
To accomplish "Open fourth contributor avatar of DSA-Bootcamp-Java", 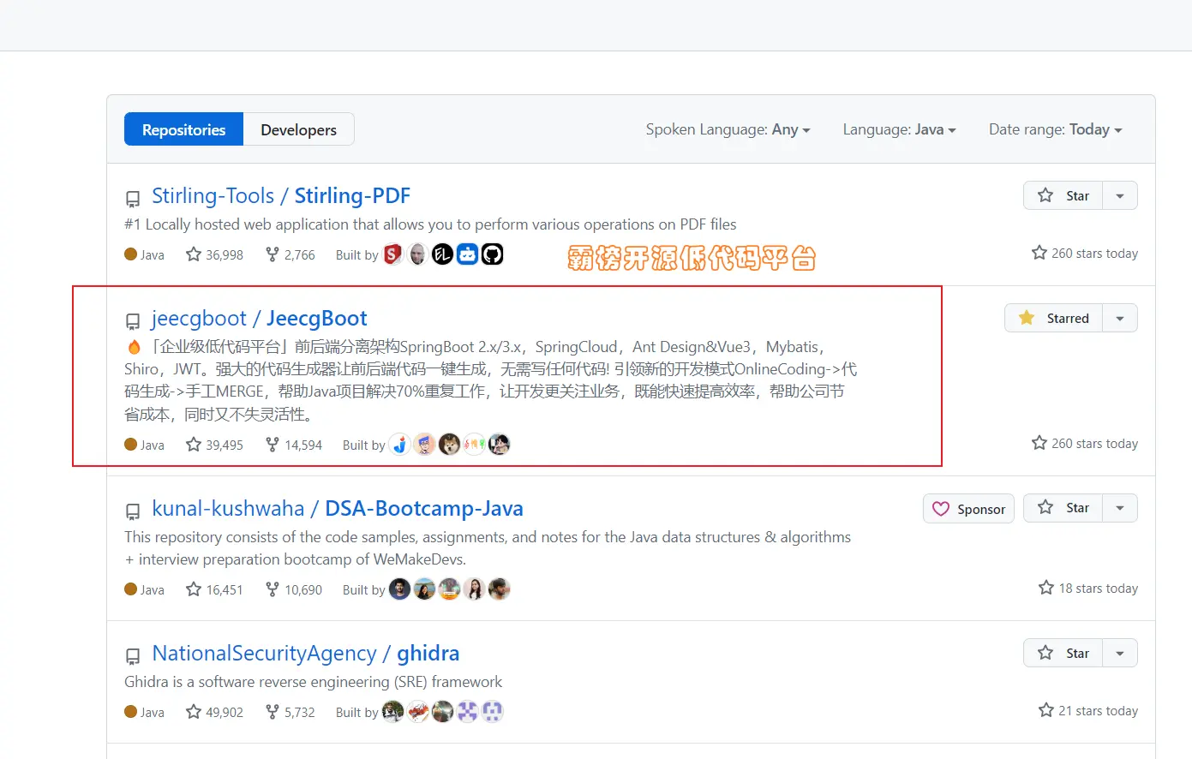I will click(x=474, y=589).
